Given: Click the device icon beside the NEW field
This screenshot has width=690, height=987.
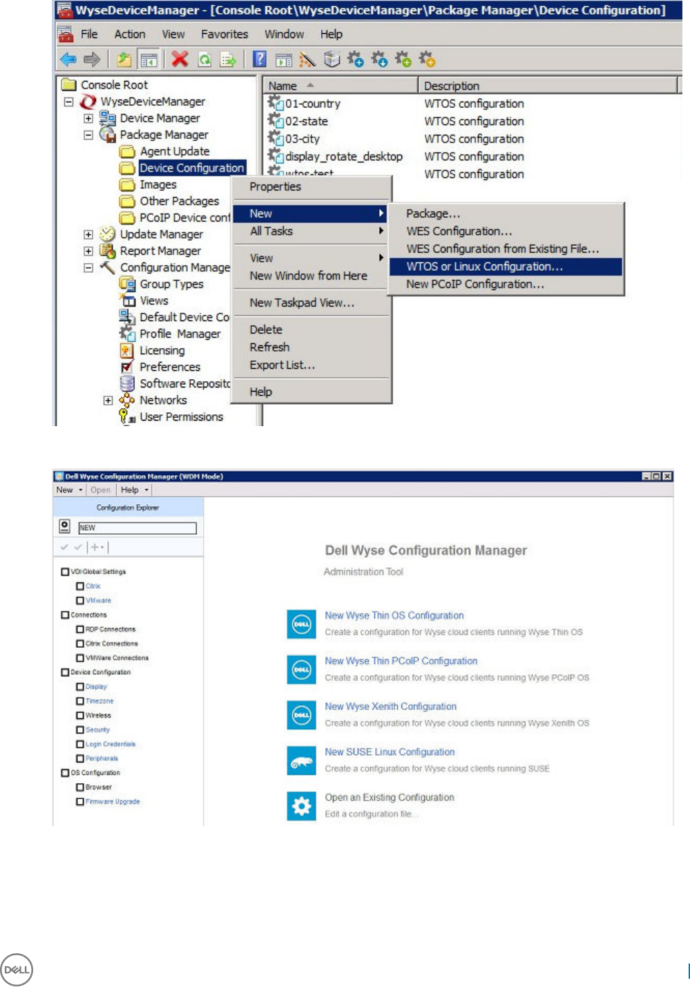Looking at the screenshot, I should (64, 526).
